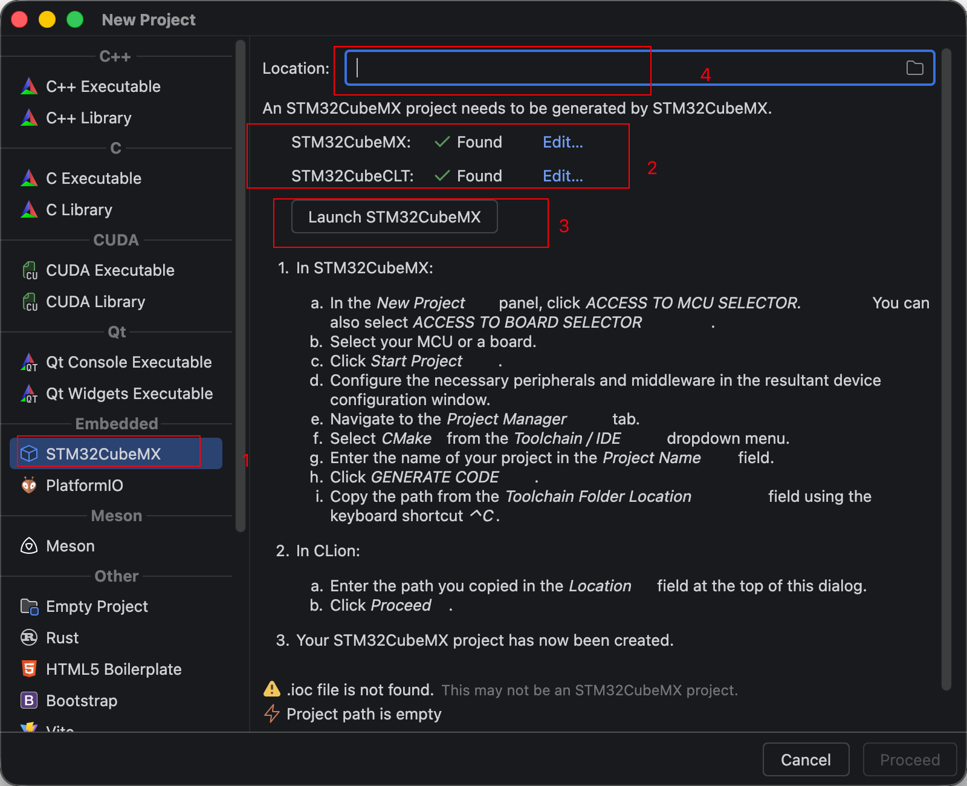Viewport: 967px width, 786px height.
Task: Click the C Library project icon
Action: pyautogui.click(x=29, y=210)
